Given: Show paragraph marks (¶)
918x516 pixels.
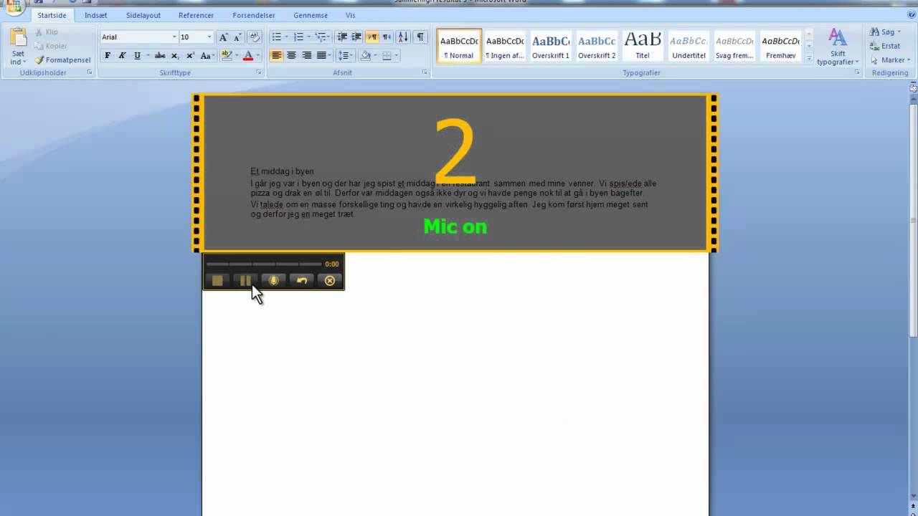Looking at the screenshot, I should click(x=420, y=37).
